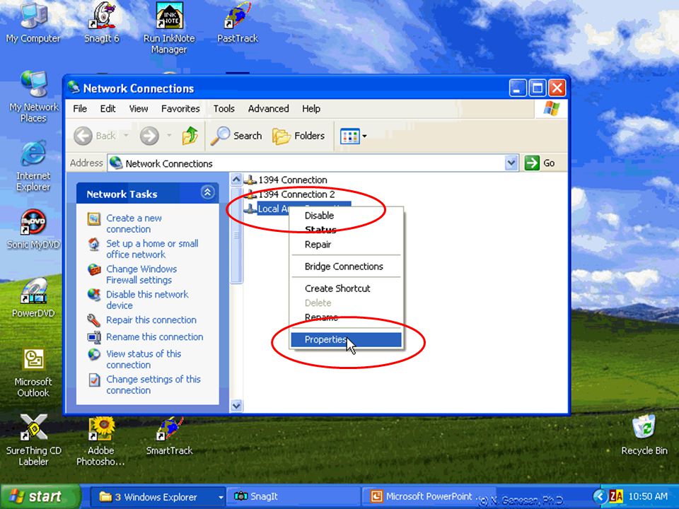Select Create Shortcut in context menu

point(346,288)
